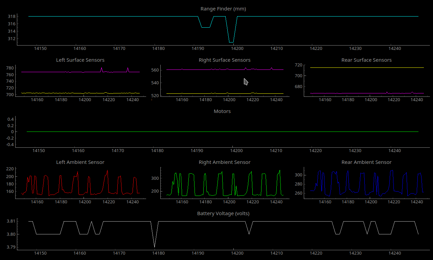Click the 318 label on Range Finder y-axis
The image size is (433, 260).
pyautogui.click(x=11, y=17)
